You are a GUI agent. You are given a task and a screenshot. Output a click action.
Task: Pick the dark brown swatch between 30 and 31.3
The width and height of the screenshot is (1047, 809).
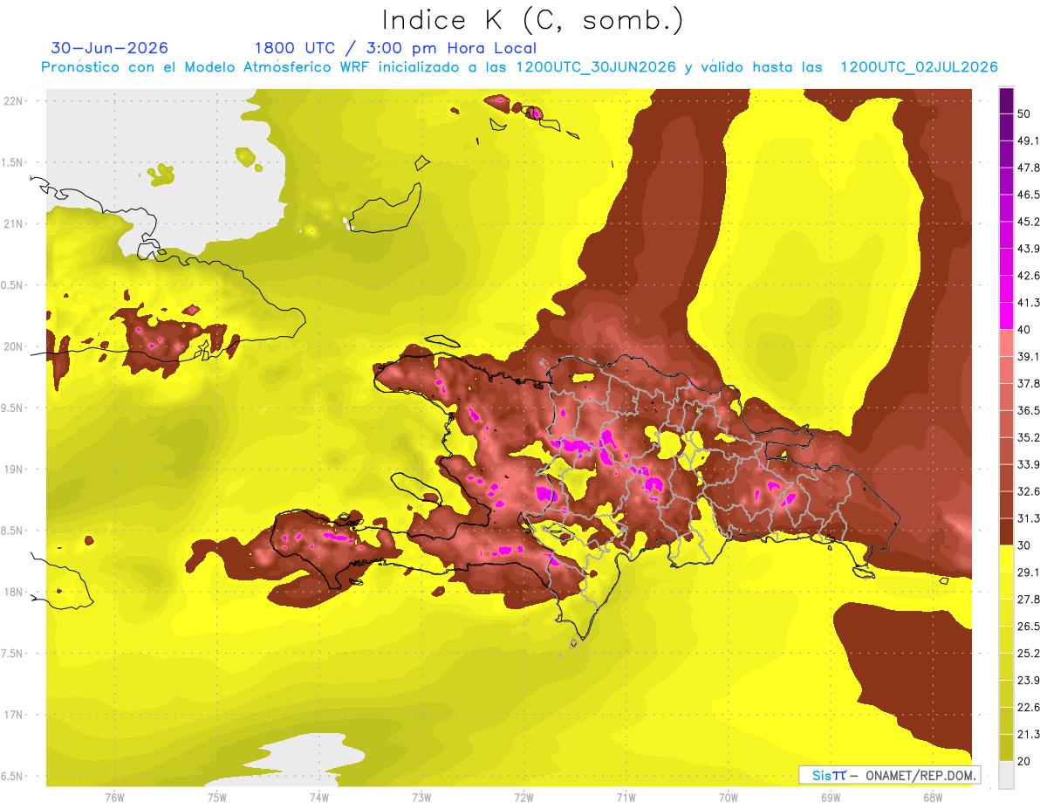1006,531
